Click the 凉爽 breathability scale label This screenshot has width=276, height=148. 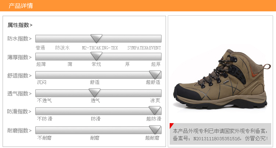coord(155,100)
